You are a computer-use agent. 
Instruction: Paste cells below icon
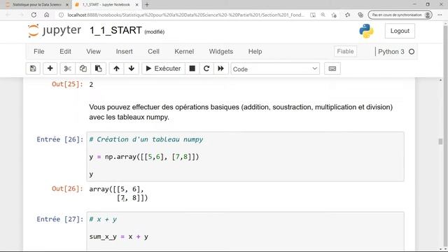tap(98, 69)
